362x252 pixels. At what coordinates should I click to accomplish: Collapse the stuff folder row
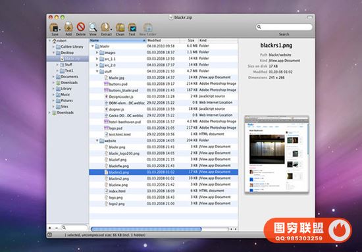[x=97, y=71]
